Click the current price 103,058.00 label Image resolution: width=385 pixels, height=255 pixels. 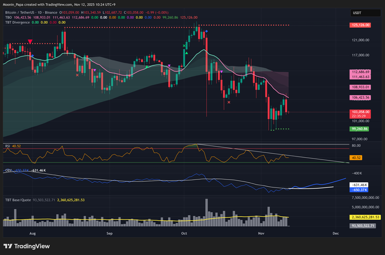click(360, 112)
